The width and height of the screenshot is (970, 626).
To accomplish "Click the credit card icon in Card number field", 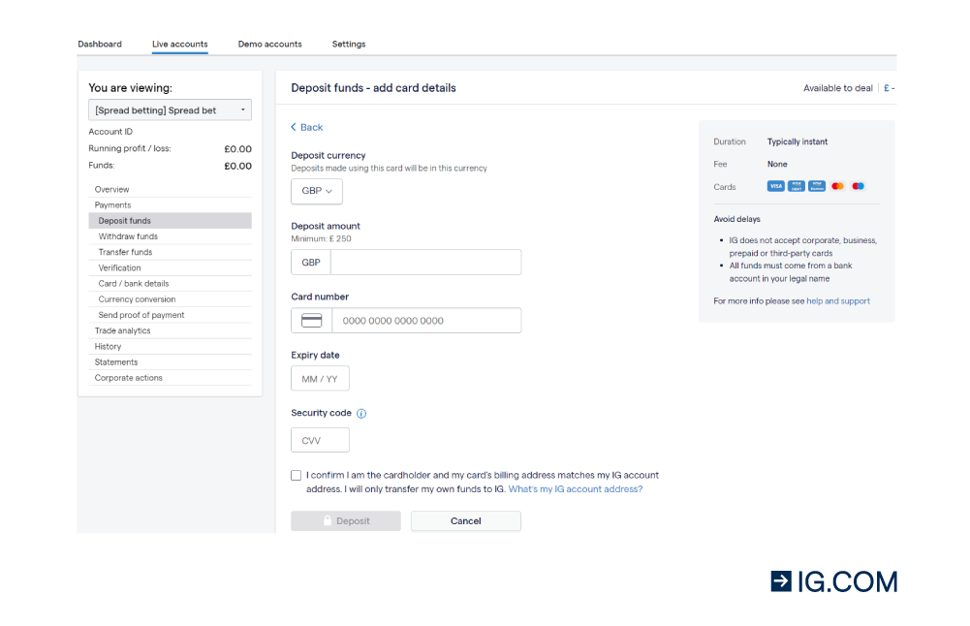I will click(x=311, y=321).
